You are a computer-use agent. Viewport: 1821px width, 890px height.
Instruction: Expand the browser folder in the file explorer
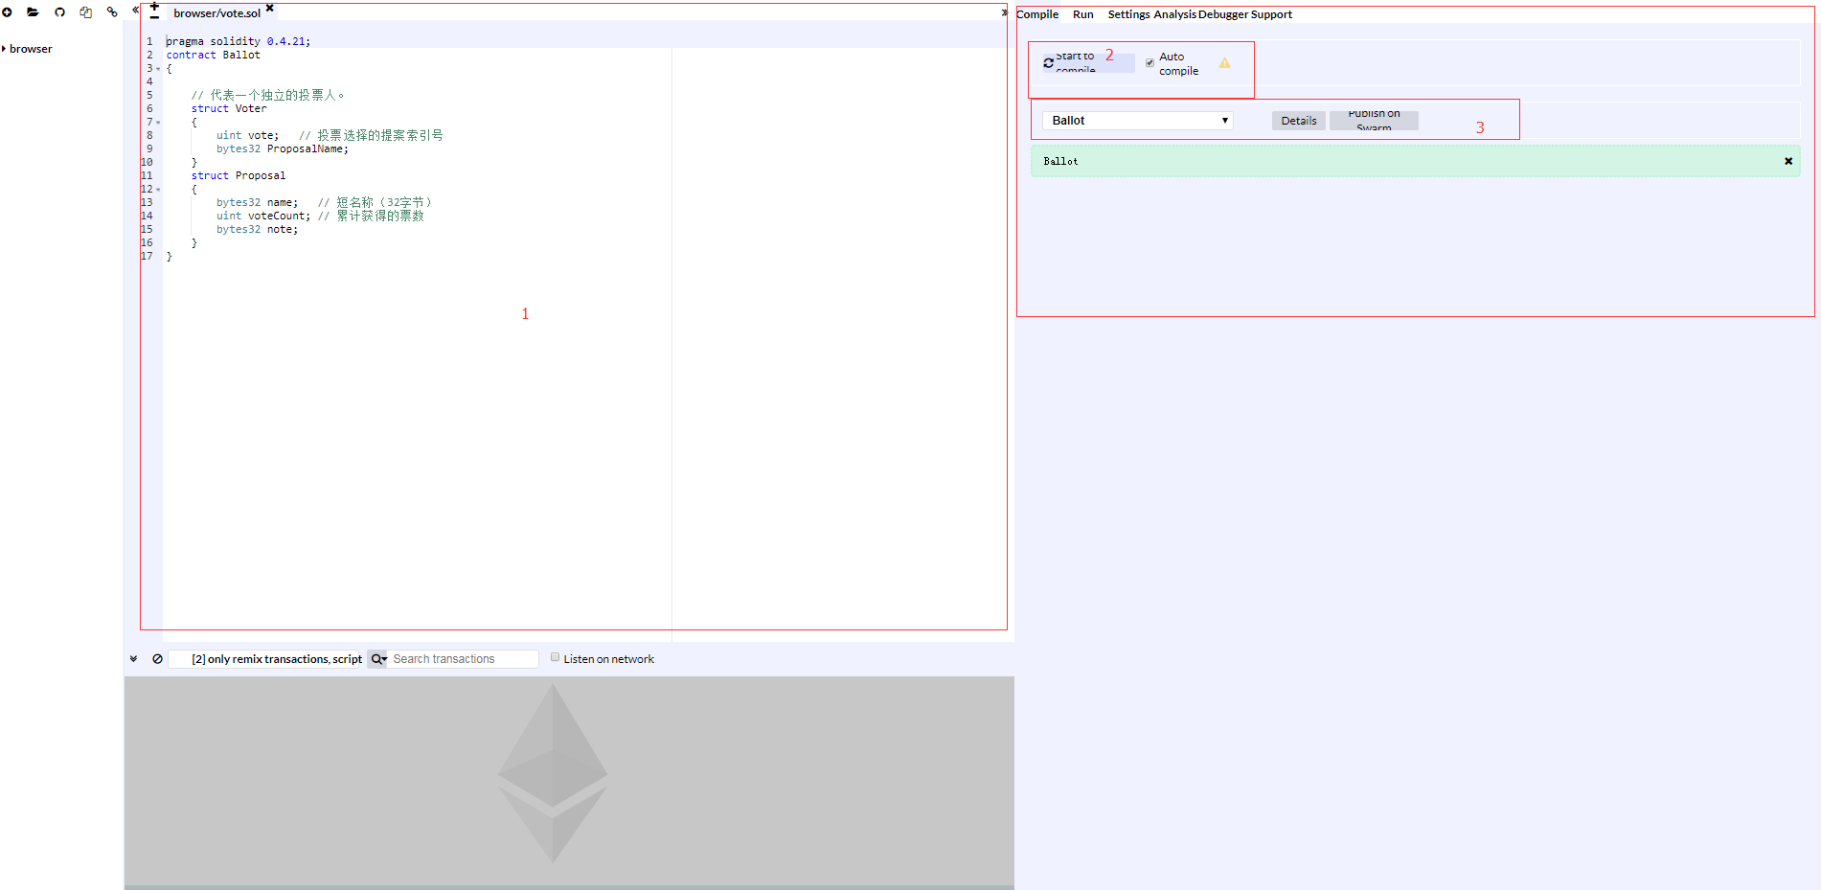[27, 48]
